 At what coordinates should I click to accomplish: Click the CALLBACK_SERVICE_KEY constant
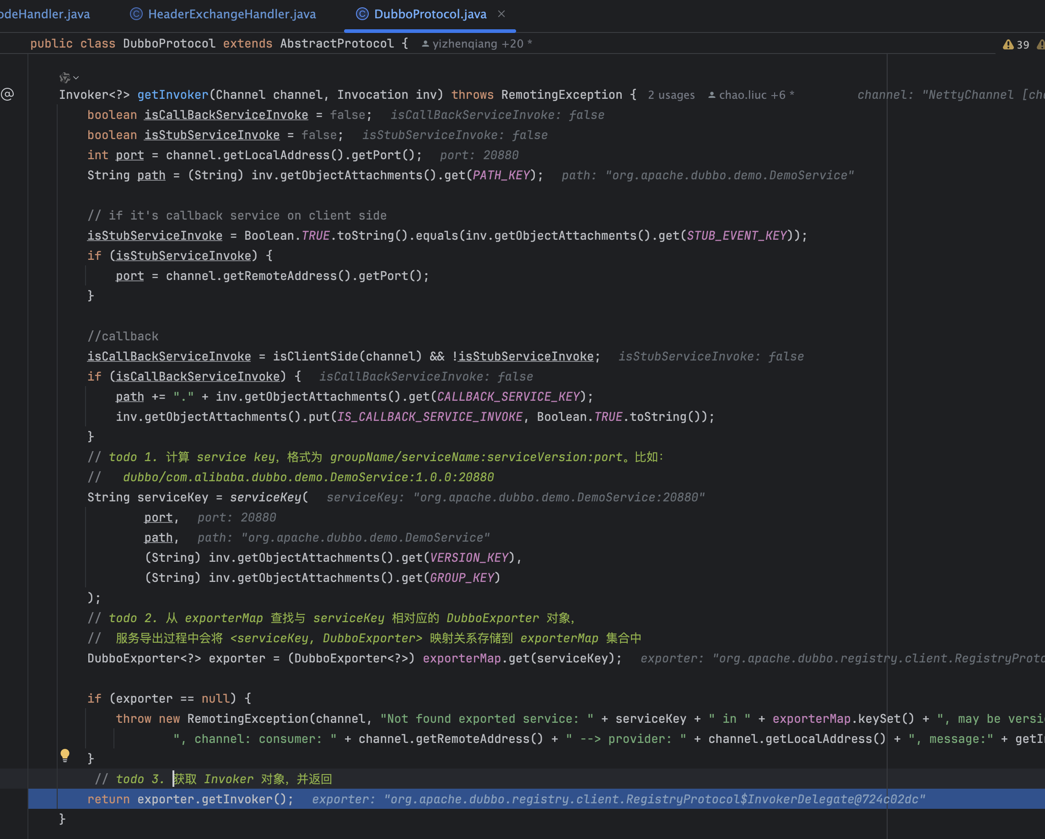click(x=508, y=397)
